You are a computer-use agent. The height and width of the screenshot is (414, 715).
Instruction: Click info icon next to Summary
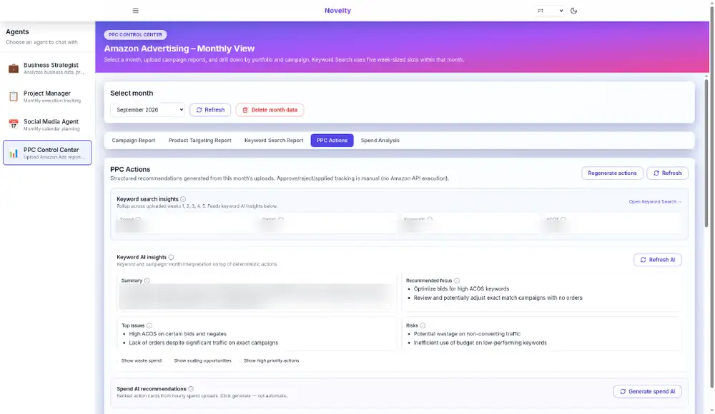(147, 281)
